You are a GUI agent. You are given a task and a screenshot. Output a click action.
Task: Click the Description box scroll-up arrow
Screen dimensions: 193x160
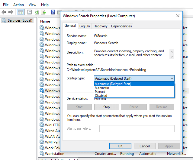pyautogui.click(x=172, y=52)
